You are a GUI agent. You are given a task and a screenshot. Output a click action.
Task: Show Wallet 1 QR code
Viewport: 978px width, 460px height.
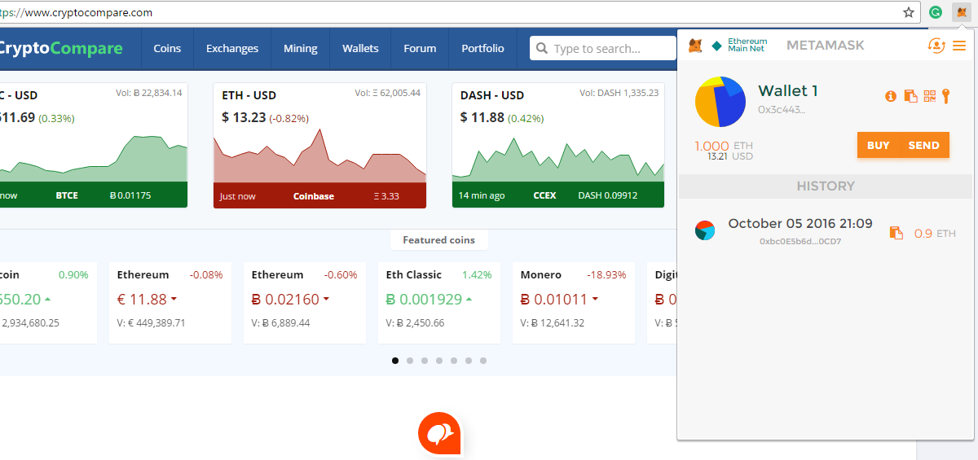click(x=930, y=96)
